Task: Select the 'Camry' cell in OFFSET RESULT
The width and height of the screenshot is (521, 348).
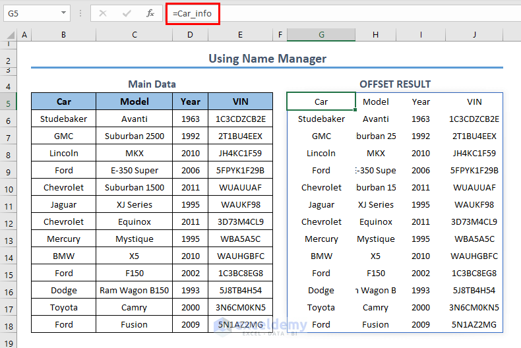Action: (375, 307)
